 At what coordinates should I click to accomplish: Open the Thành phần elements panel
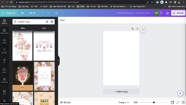(4, 31)
